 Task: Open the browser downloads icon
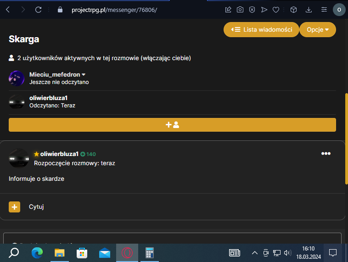pyautogui.click(x=309, y=10)
